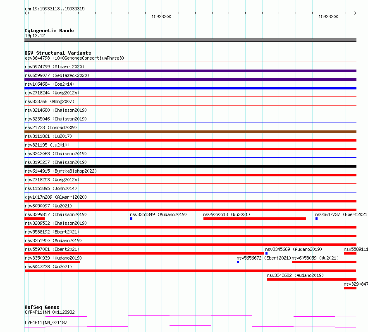This screenshot has height=332, width=368.
Task: Click the black bar of nsv3193237
Action: [190, 166]
